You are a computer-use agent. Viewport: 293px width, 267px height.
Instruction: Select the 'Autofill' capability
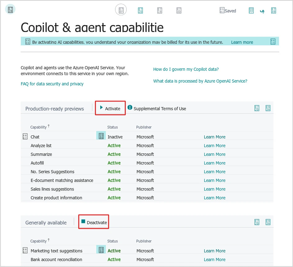[37, 163]
